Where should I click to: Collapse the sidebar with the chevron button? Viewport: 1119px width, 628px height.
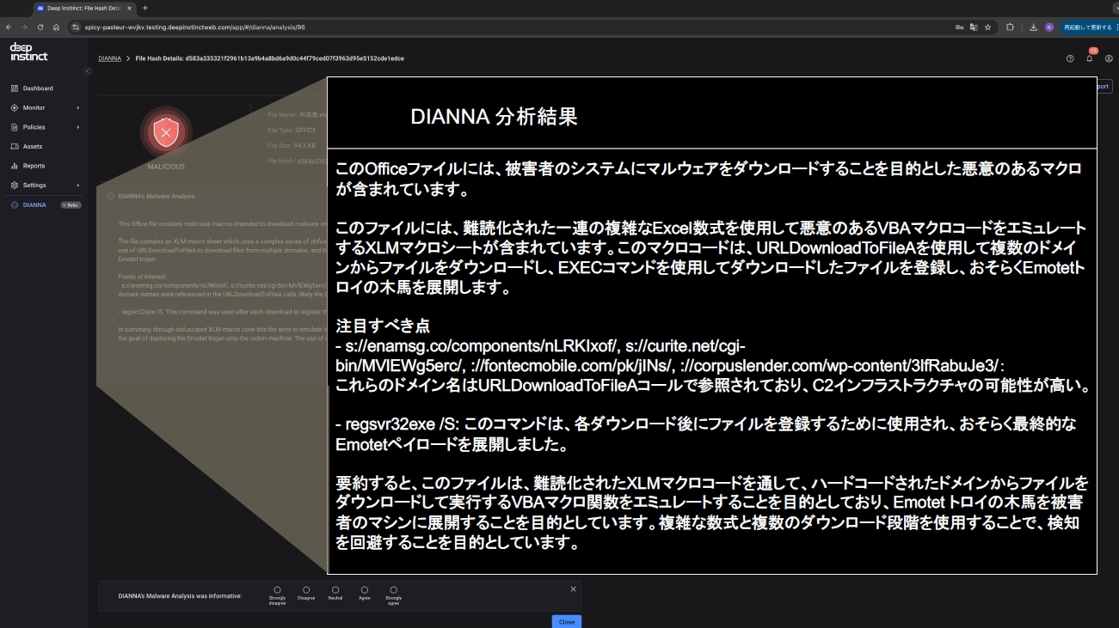pyautogui.click(x=88, y=71)
